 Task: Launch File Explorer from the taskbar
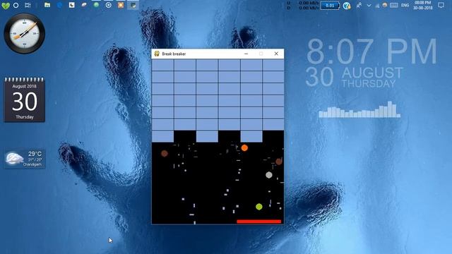[47, 5]
